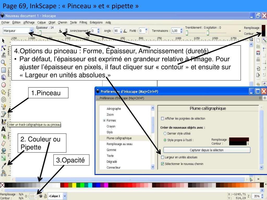The image size is (267, 200).
Task: Enable 'Largeur en unités absolues' checkbox
Action: 162,157
